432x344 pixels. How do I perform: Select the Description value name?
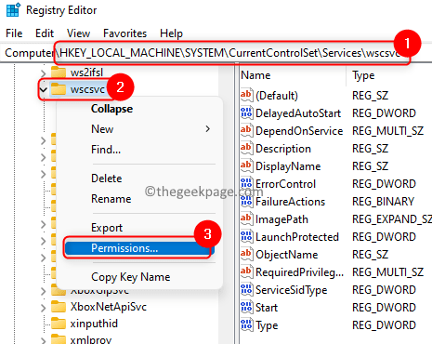(283, 149)
